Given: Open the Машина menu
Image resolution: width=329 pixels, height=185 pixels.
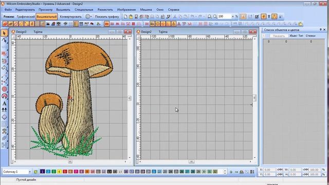Looking at the screenshot, I should (x=146, y=10).
